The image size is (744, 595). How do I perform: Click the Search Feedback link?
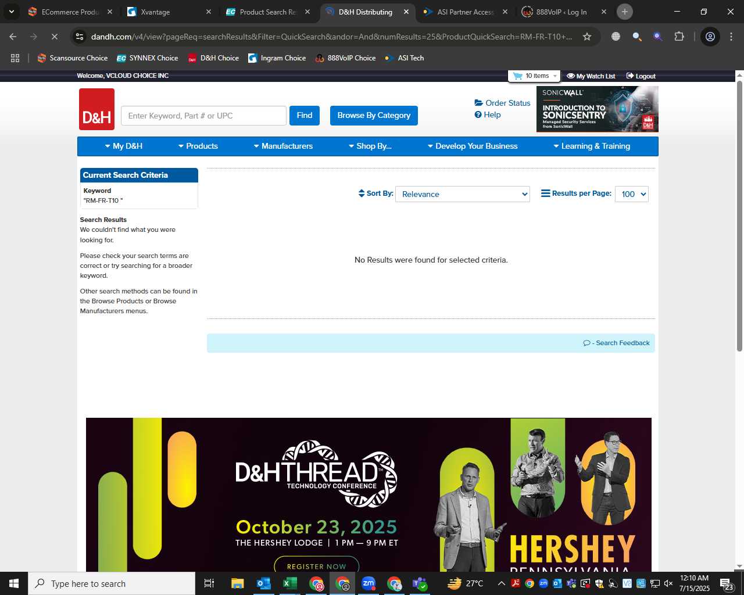point(616,343)
